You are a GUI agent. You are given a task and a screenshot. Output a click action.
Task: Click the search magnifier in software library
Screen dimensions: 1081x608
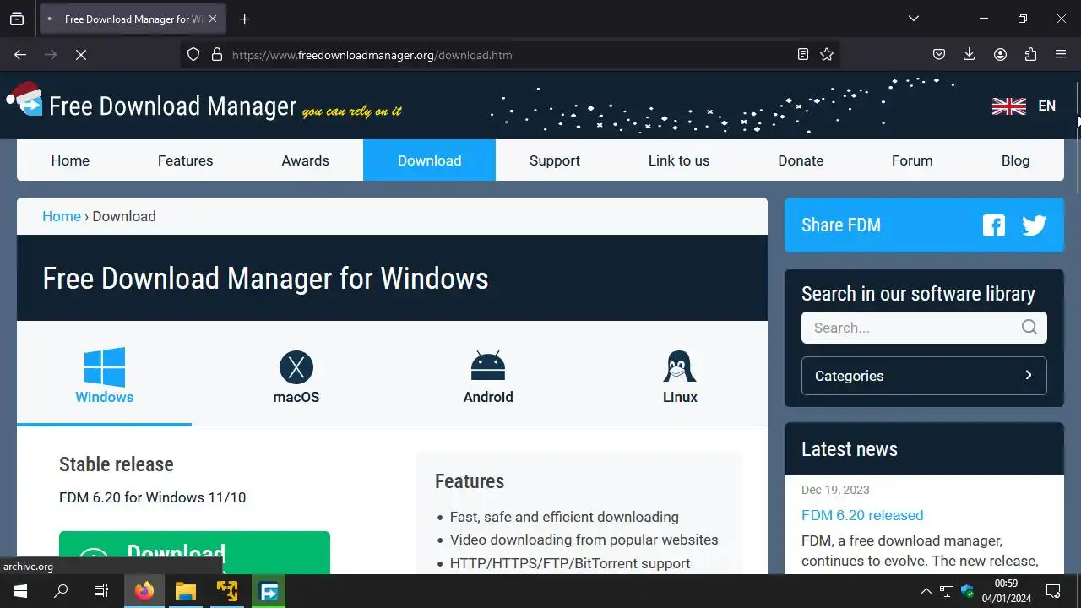(x=1029, y=328)
